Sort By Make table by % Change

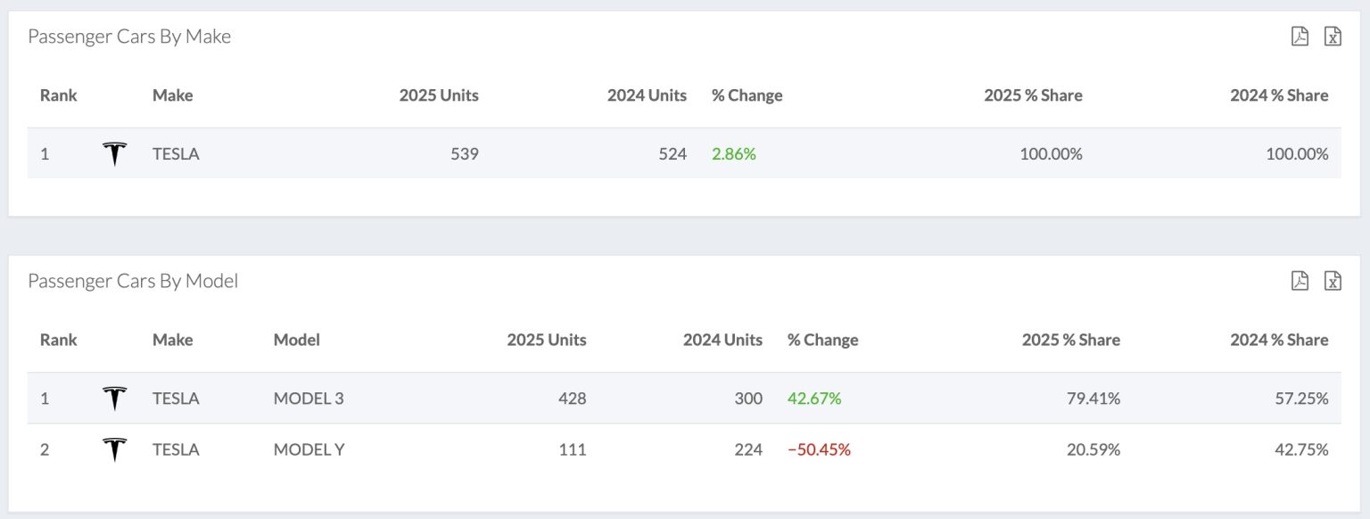pos(747,95)
